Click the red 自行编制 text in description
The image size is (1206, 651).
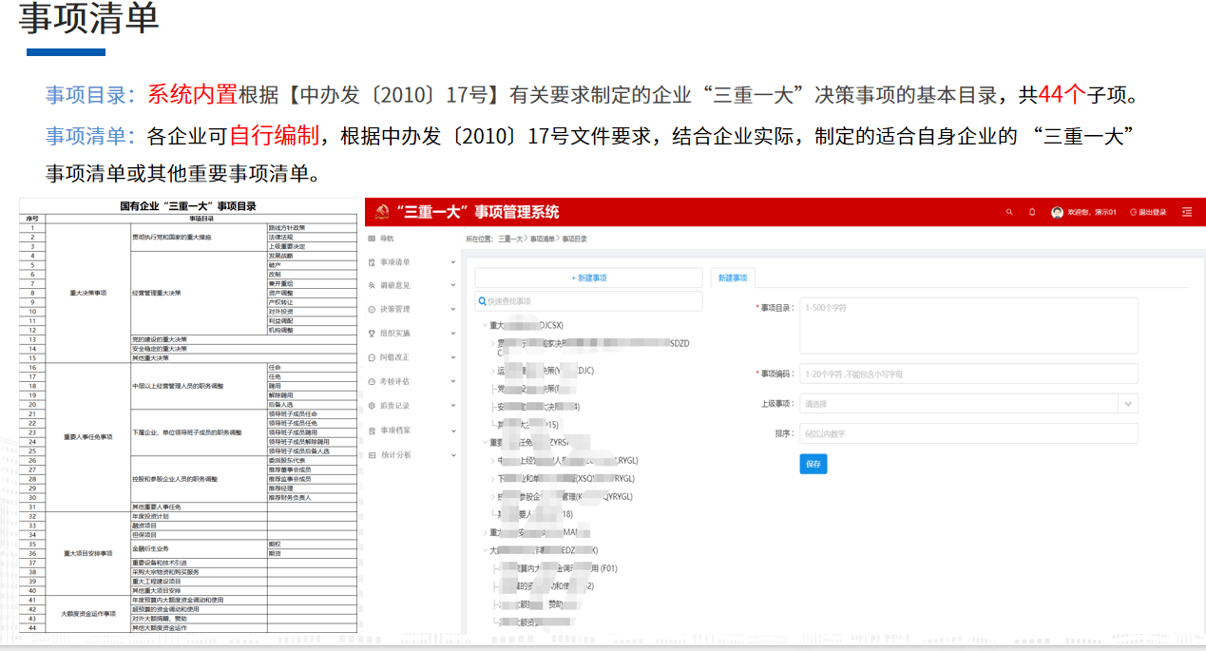click(276, 136)
